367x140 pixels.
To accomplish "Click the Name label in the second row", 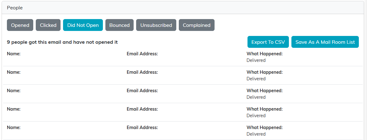I will [x=14, y=72].
